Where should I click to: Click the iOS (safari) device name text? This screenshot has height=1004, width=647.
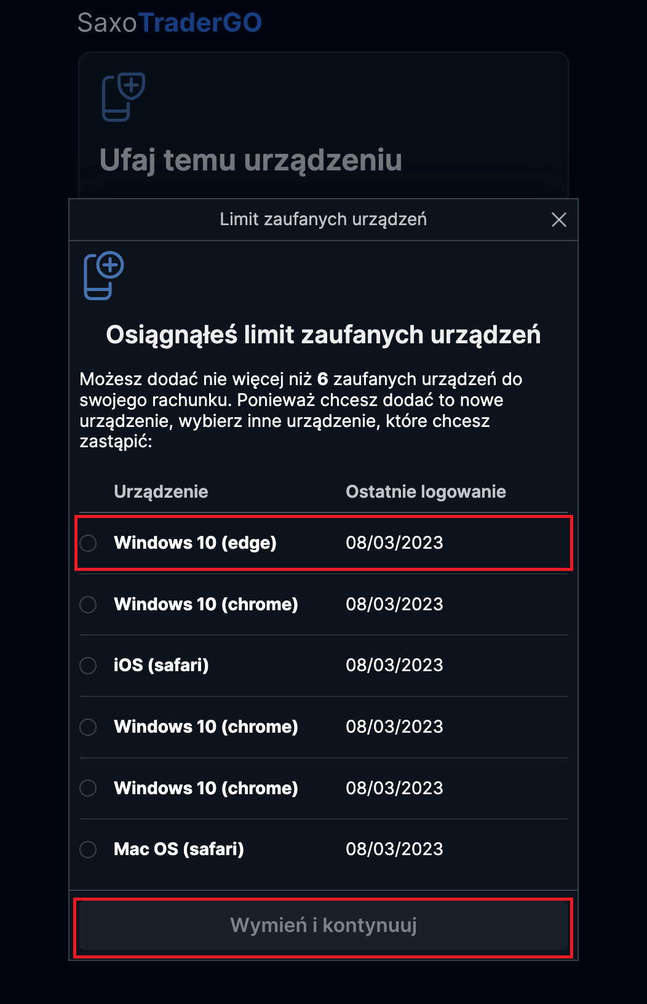tap(161, 665)
